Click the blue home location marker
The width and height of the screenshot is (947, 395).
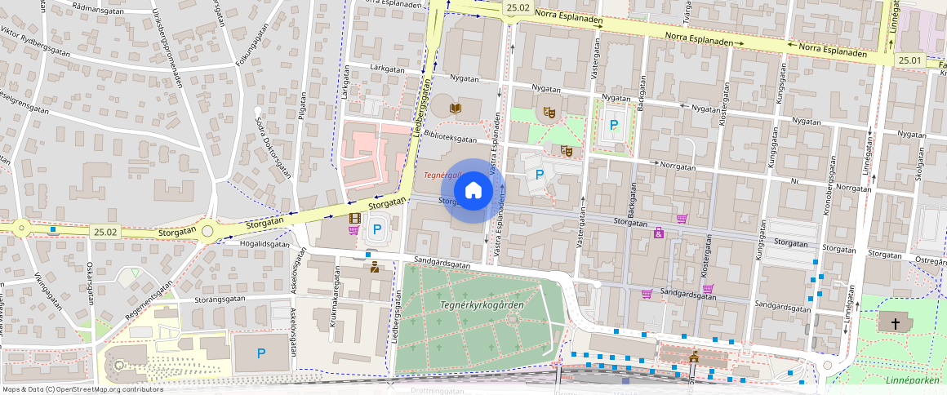(x=473, y=190)
